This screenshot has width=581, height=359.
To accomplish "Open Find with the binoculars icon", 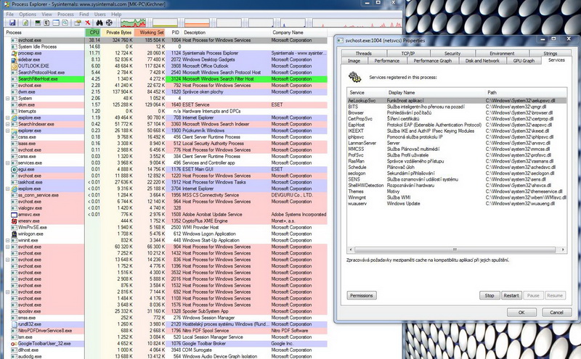I will pos(99,23).
